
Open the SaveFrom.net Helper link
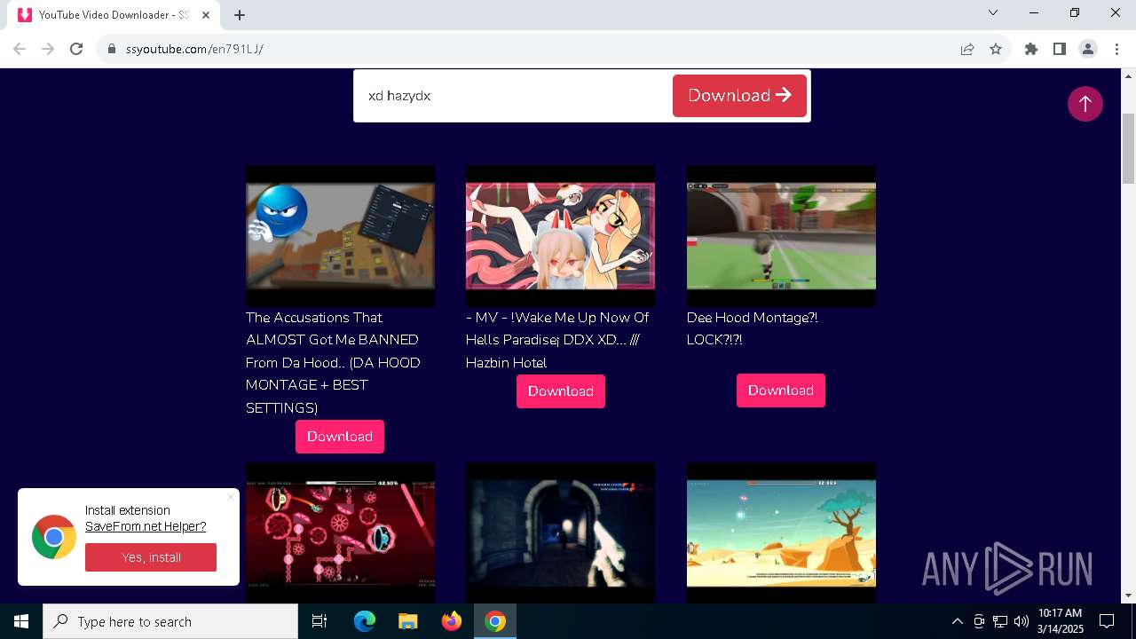tap(146, 526)
